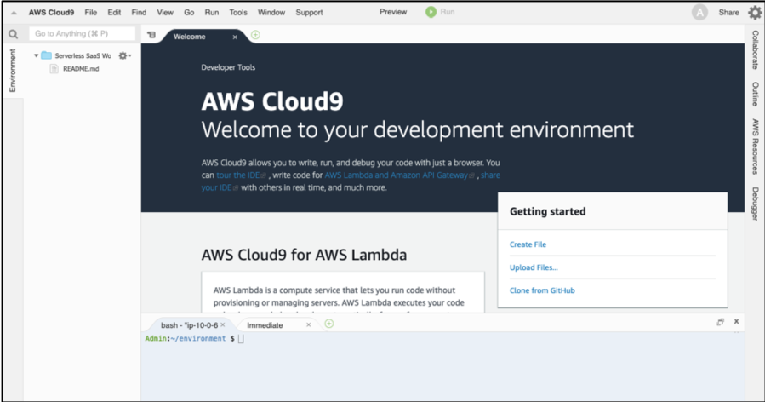Open the AWS Resources side panel
The height and width of the screenshot is (402, 765).
755,146
